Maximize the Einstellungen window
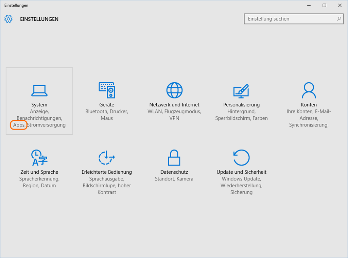 point(324,5)
